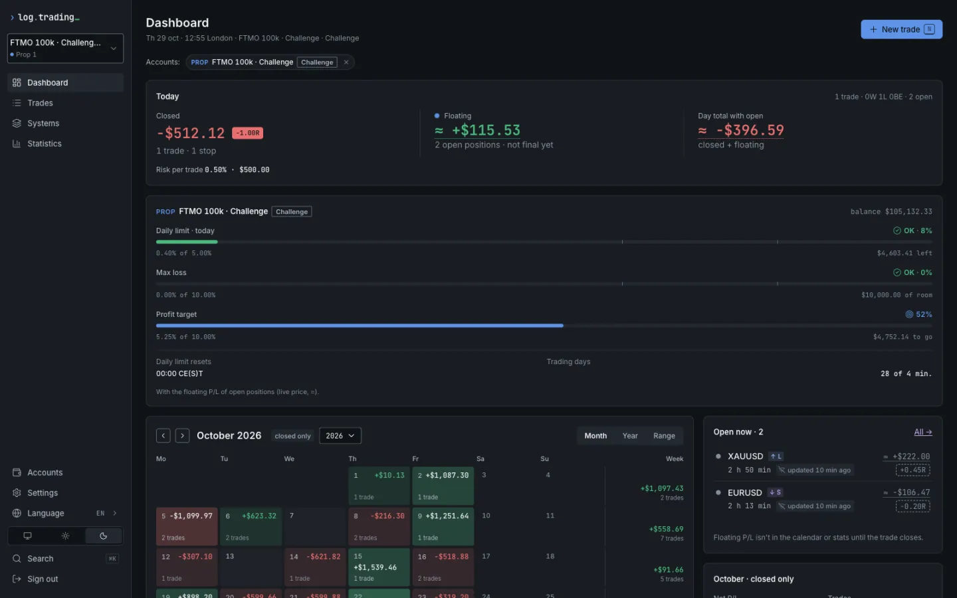This screenshot has height=598, width=957.
Task: Switch to light theme mode
Action: (x=65, y=536)
